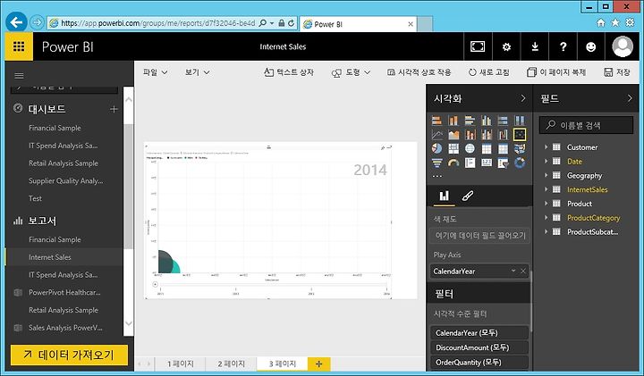
Task: Click 데이터 가져오기 Get Data button
Action: point(69,355)
